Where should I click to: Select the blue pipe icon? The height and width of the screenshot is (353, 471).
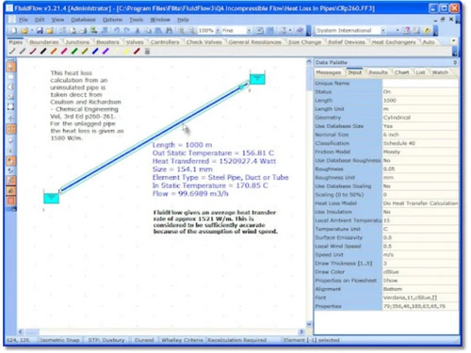click(95, 51)
